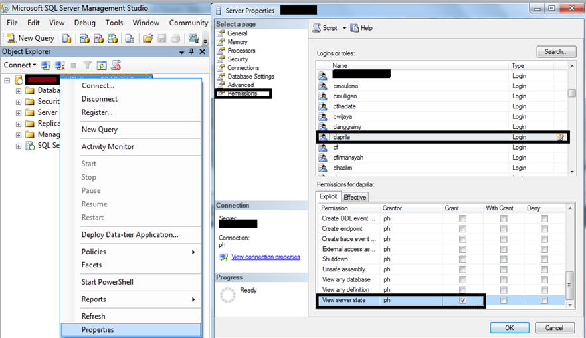Click the Help icon in Server Properties
This screenshot has height=338, width=586.
[x=354, y=28]
